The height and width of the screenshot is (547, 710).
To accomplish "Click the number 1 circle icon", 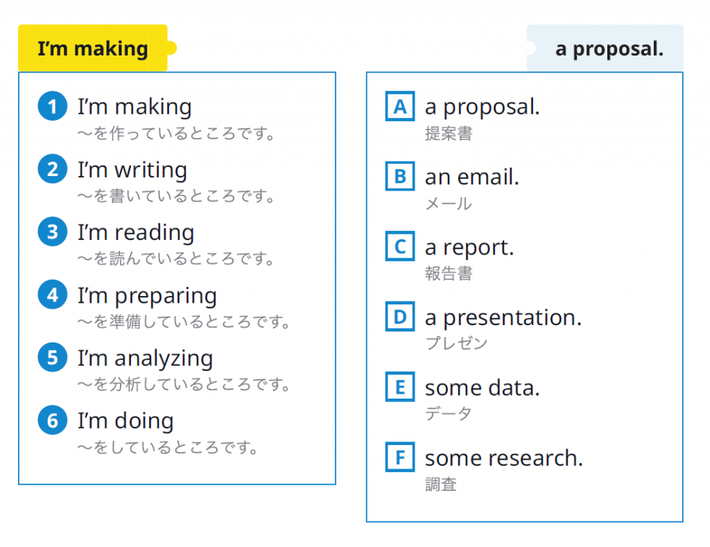I will [x=52, y=107].
